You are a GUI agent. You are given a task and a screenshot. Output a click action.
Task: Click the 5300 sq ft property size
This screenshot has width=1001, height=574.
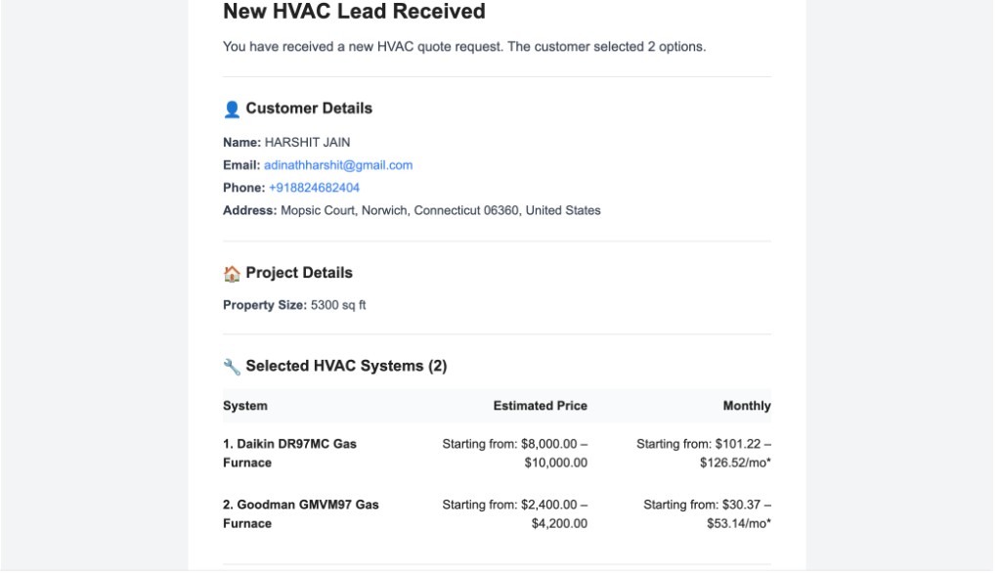(x=338, y=305)
